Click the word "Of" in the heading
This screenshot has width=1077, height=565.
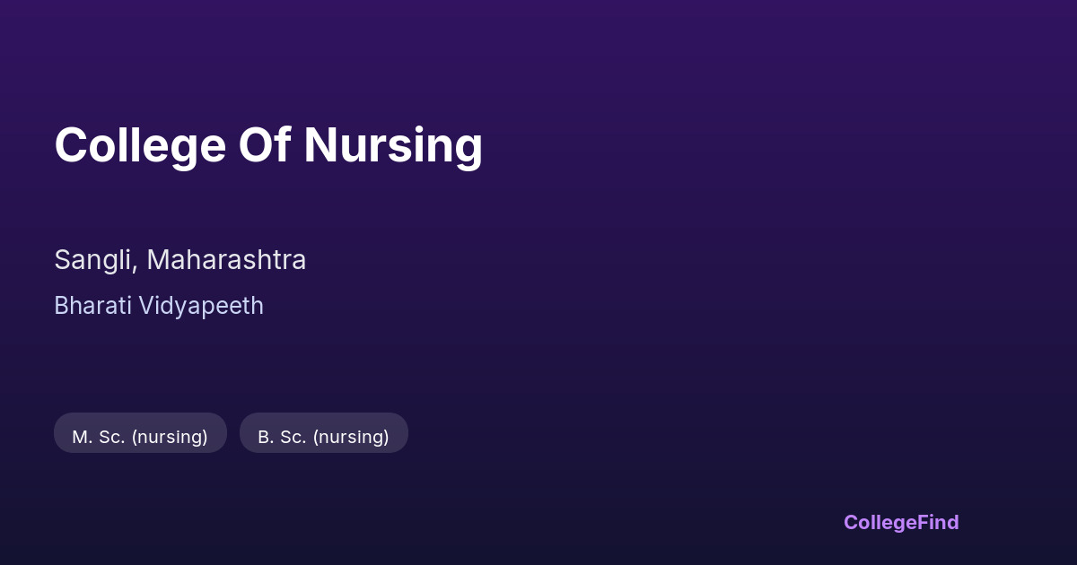264,145
